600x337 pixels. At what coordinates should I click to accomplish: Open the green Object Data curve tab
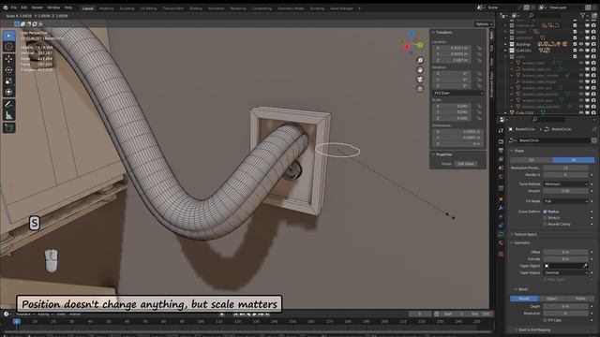pos(501,234)
